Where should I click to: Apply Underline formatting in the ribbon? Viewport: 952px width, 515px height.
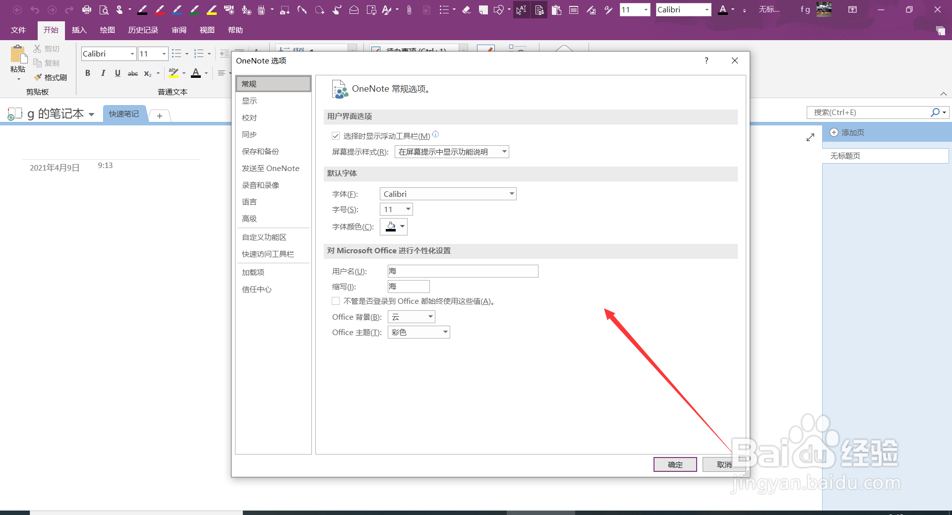118,73
